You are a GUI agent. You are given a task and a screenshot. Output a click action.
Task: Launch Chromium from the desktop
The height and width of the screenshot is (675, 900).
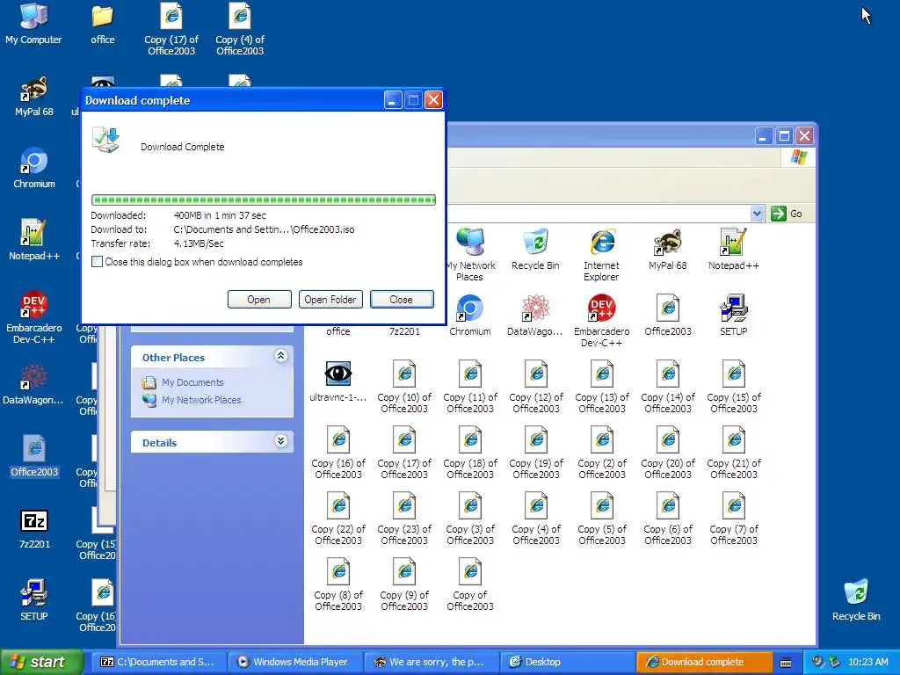(34, 168)
